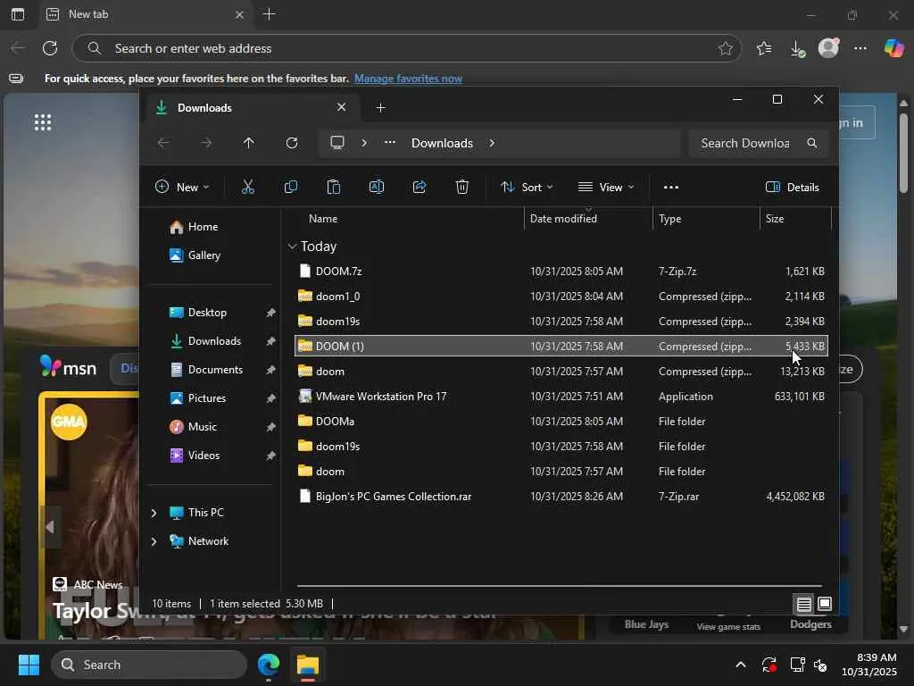Switch to the large thumbnails view icon in status bar
This screenshot has height=686, width=914.
pos(824,604)
